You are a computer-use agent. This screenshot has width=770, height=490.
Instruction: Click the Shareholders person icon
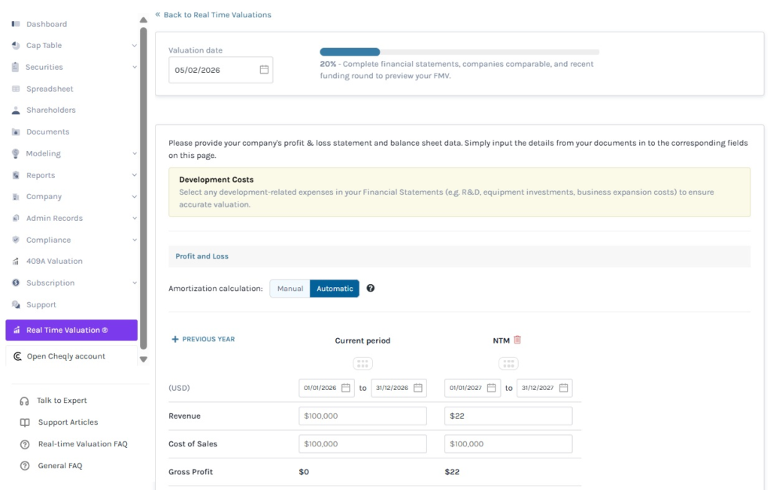(x=16, y=110)
